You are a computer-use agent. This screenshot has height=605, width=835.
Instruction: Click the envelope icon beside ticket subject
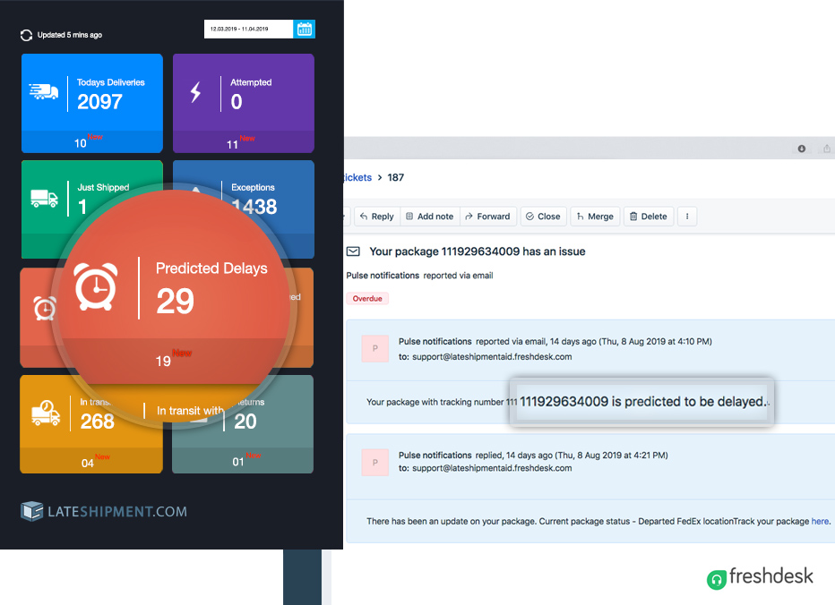pos(353,251)
